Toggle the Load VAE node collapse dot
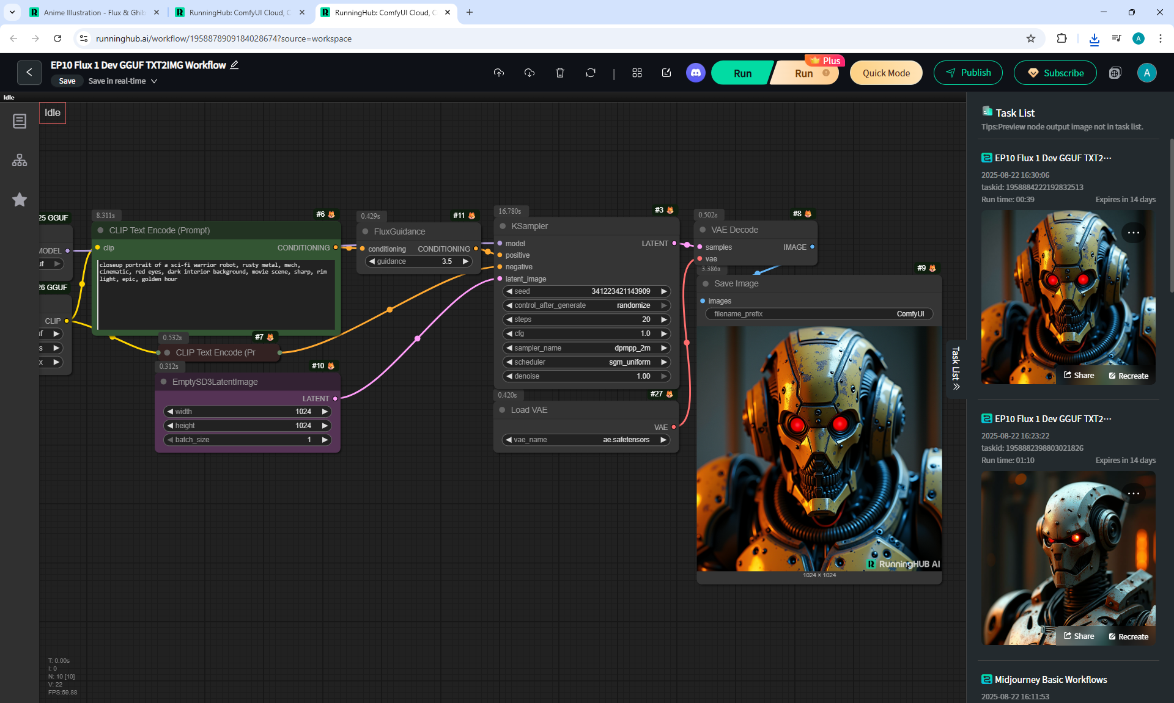 [x=503, y=410]
